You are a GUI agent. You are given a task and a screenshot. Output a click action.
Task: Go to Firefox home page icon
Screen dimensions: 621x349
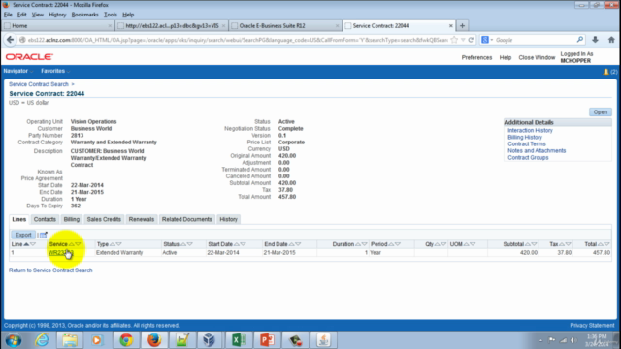(611, 40)
